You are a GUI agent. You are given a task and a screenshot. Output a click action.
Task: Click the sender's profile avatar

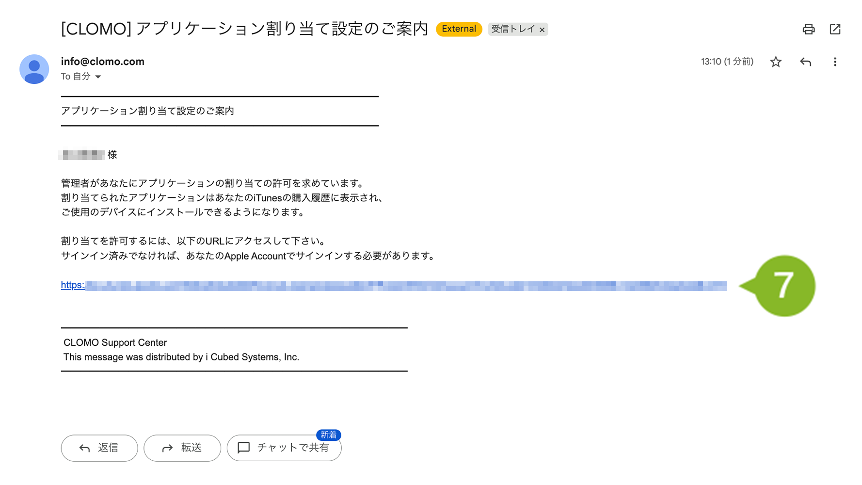[34, 69]
